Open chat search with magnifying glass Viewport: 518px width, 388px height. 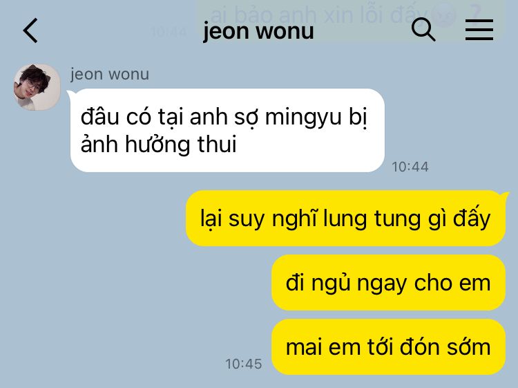423,30
